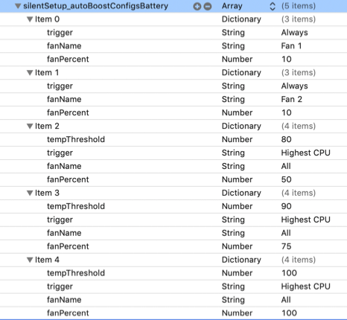Select the Fan 2 value in Item 1
Viewport: 347px width, 320px height.
click(292, 99)
